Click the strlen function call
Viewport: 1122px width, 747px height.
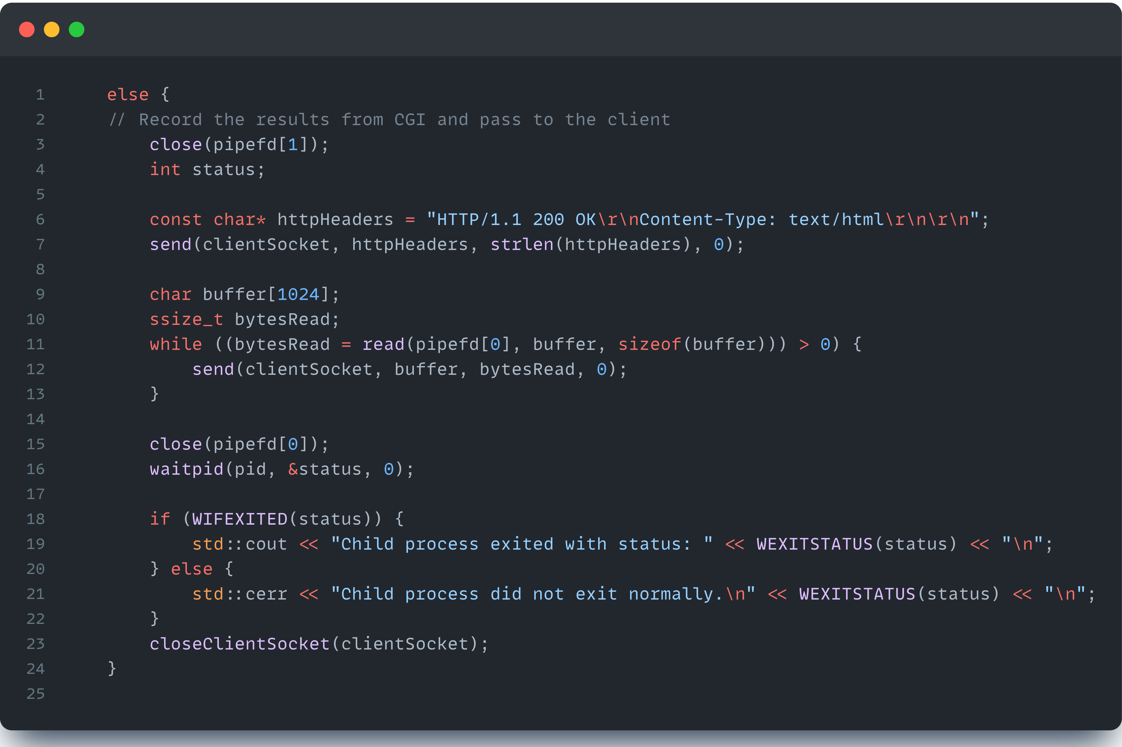point(521,244)
